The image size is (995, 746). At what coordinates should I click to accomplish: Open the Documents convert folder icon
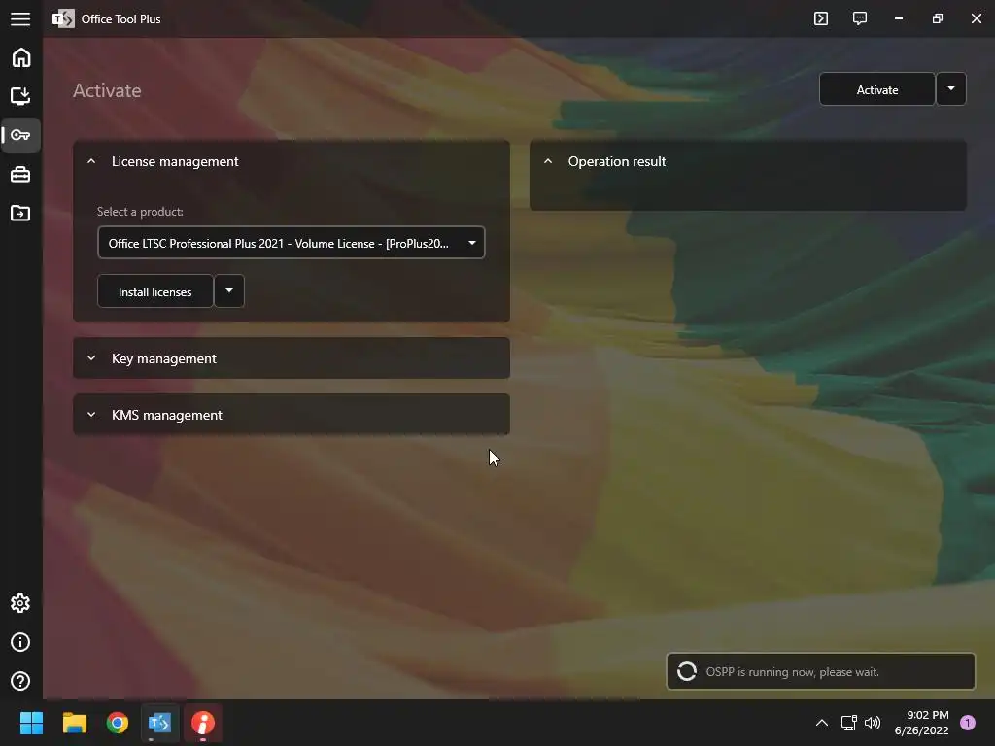[x=21, y=213]
